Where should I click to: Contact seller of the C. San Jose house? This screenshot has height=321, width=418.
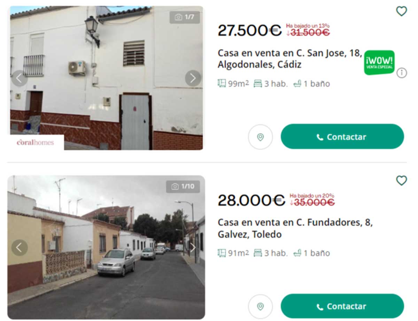(342, 137)
